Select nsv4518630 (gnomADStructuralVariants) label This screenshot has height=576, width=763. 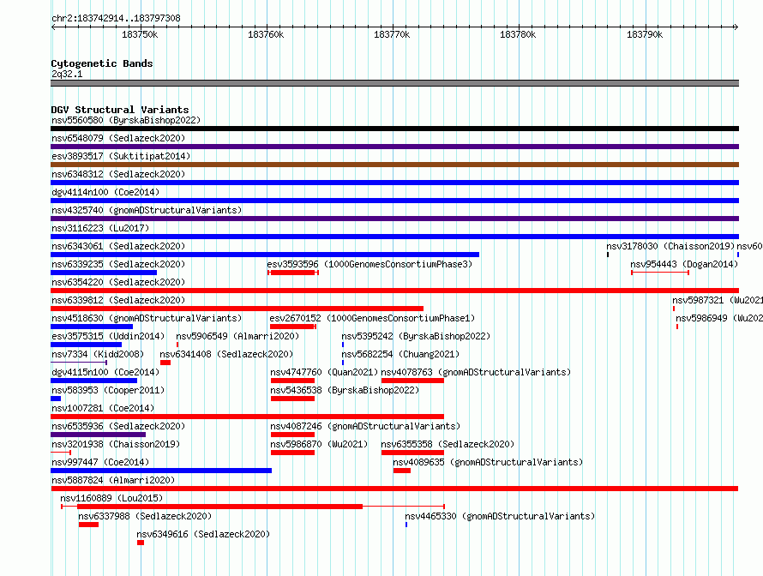click(x=147, y=318)
